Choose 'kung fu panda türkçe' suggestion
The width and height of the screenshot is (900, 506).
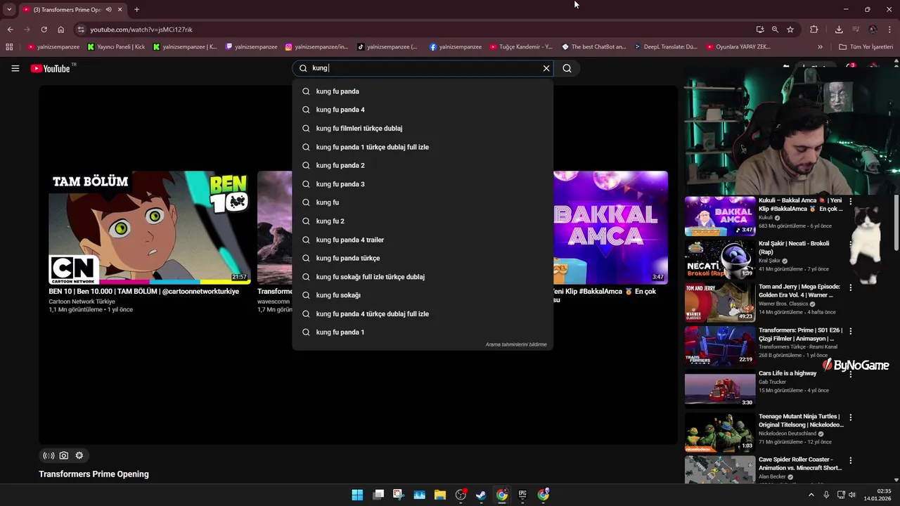(423, 258)
